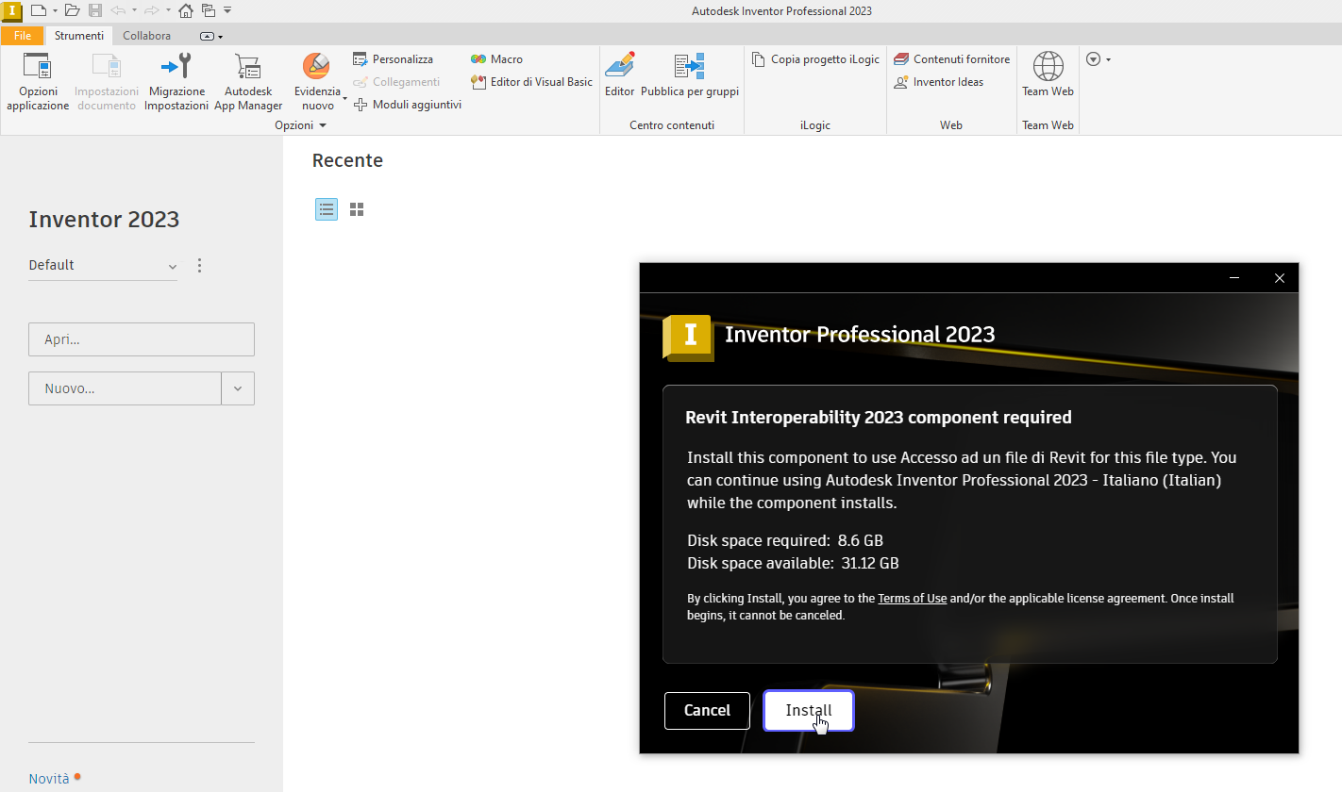
Task: Click the New file icon in quick access toolbar
Action: 38,10
